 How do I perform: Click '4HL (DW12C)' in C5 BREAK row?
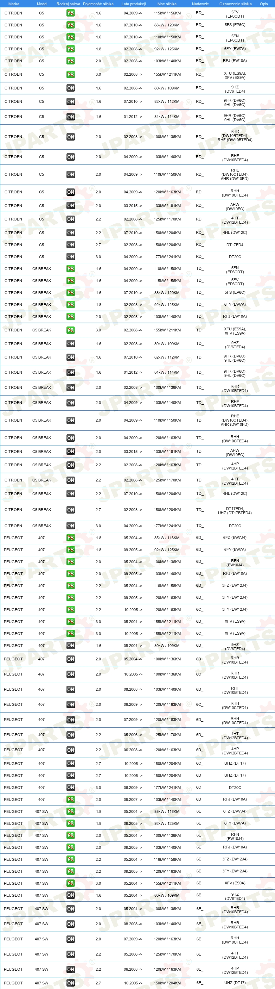coord(235,494)
